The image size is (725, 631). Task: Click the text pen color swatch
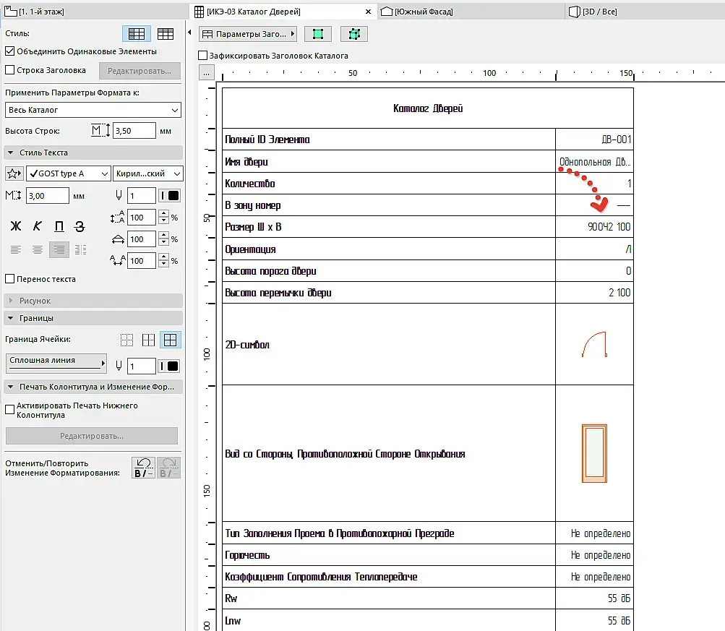click(x=170, y=196)
